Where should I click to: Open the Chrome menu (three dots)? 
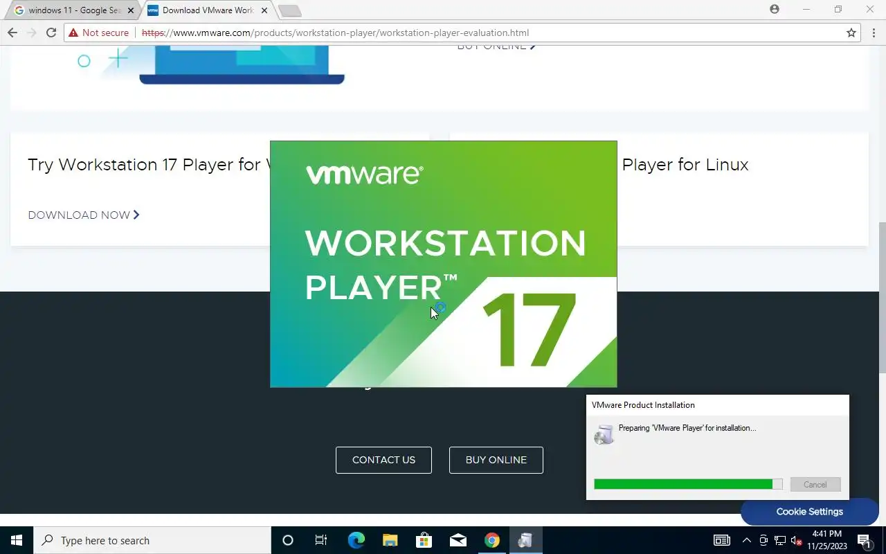coord(874,33)
